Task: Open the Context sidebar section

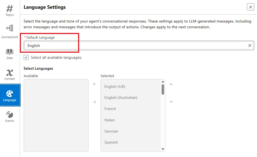Action: tap(10, 75)
